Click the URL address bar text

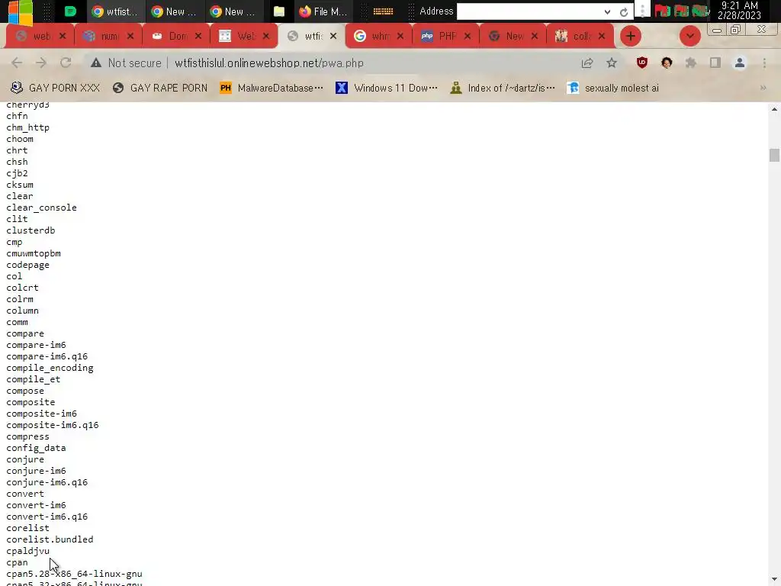click(x=269, y=63)
